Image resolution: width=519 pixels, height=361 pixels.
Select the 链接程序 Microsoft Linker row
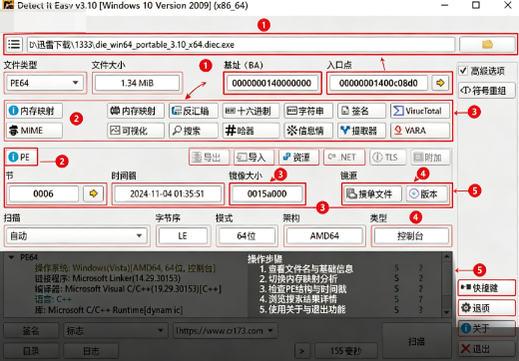pyautogui.click(x=108, y=278)
